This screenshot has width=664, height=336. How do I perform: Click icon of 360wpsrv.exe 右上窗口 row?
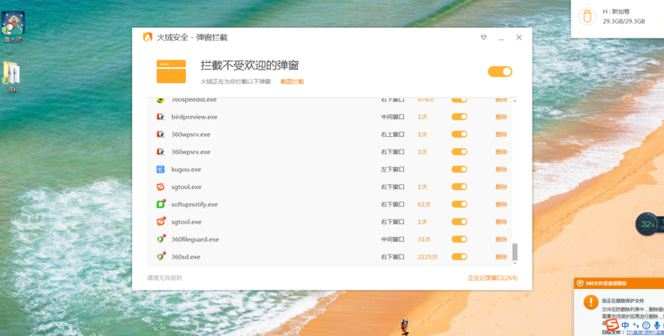click(161, 134)
